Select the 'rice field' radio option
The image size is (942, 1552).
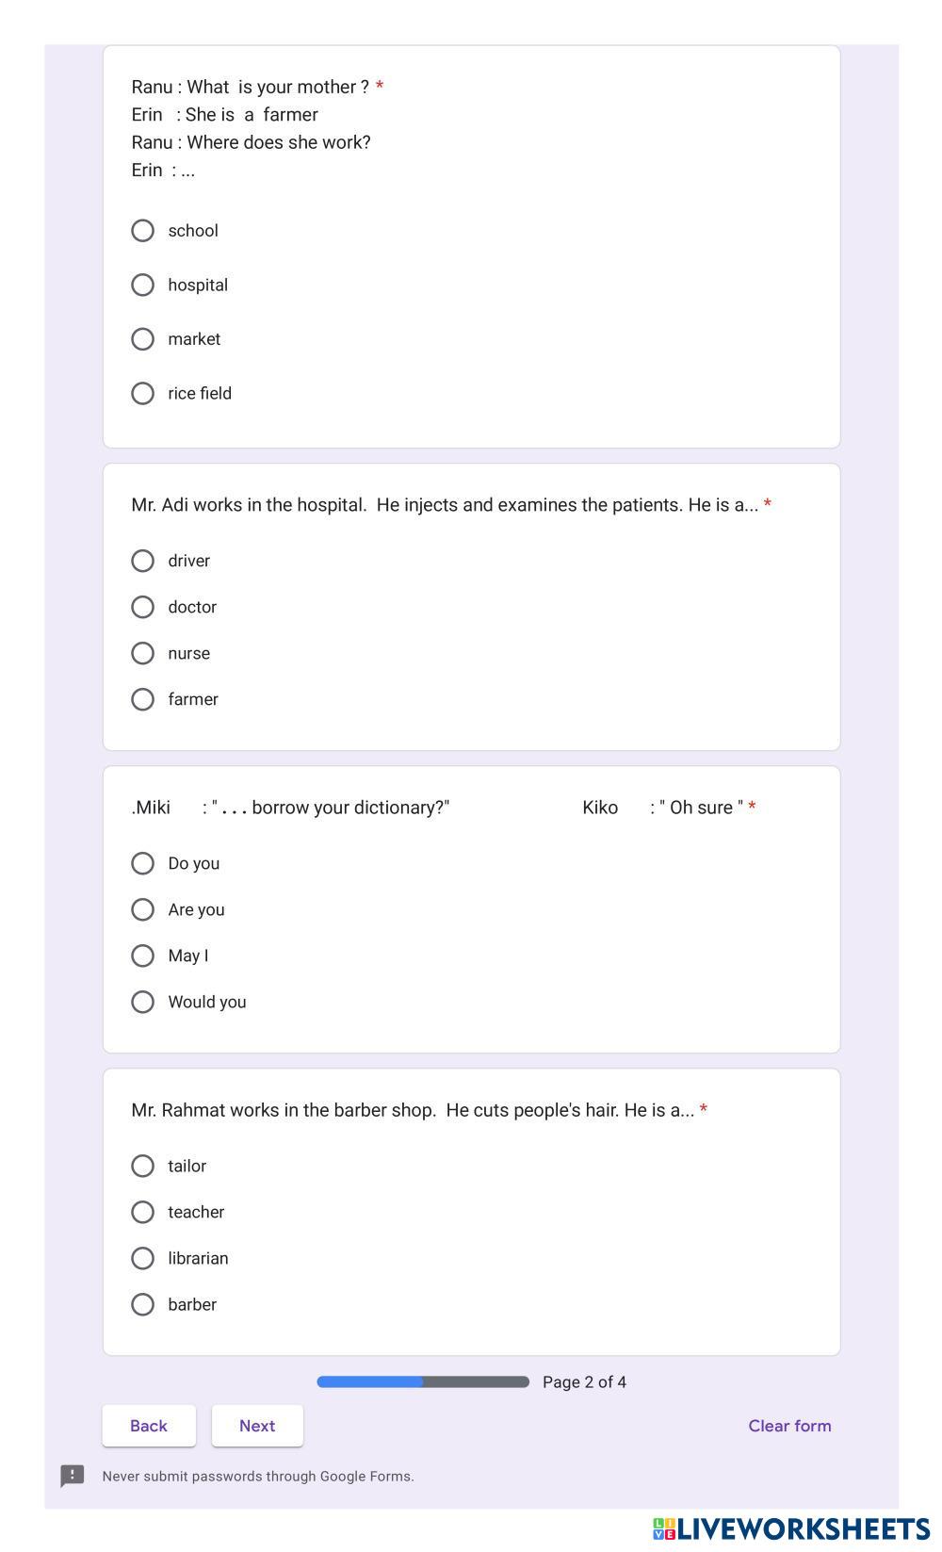[142, 393]
